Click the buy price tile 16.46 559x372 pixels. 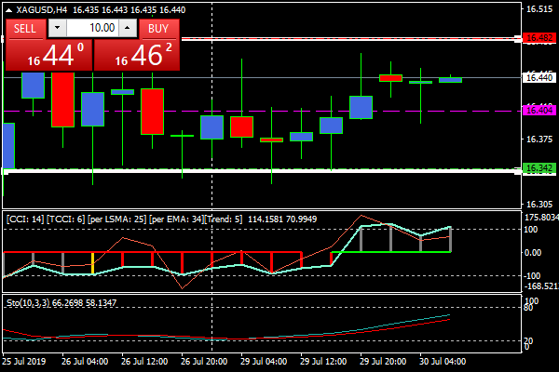click(138, 55)
